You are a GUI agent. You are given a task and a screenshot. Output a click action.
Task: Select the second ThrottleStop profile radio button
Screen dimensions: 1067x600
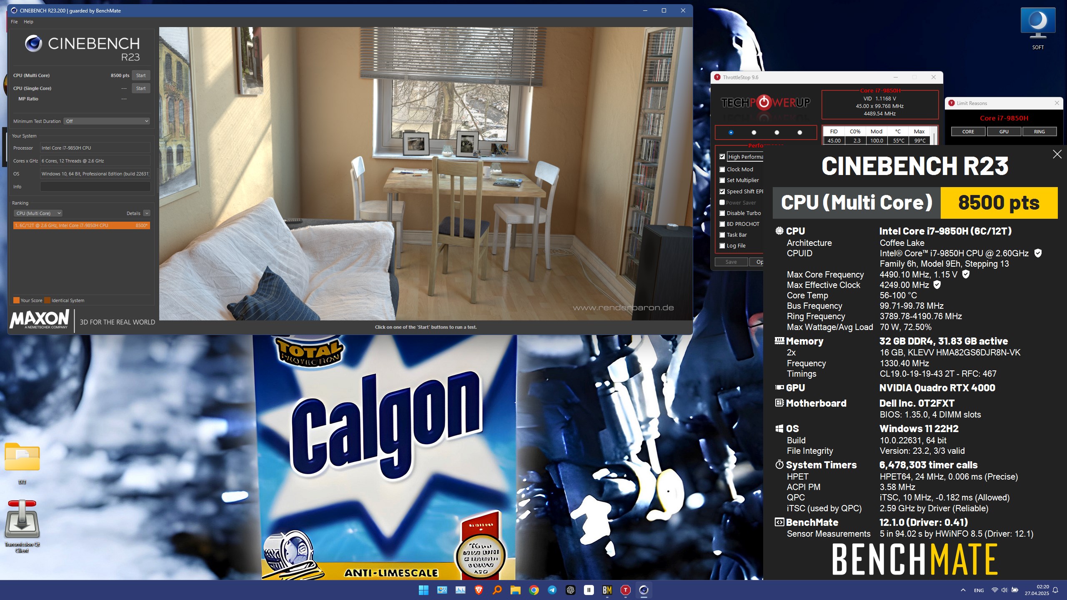[x=754, y=132]
